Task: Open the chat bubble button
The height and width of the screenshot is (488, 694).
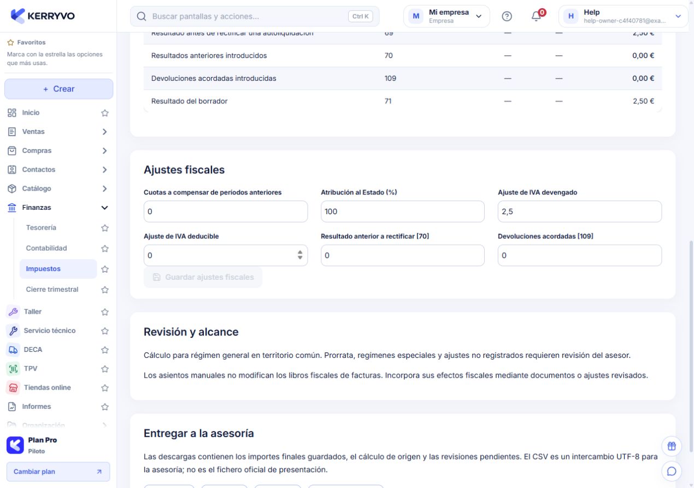Action: [x=672, y=471]
